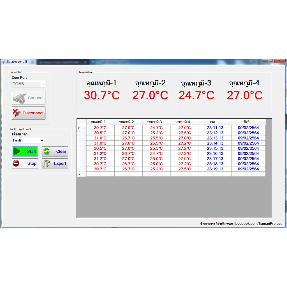Select time cell 23:11:13
The image size is (287, 287).
point(215,128)
